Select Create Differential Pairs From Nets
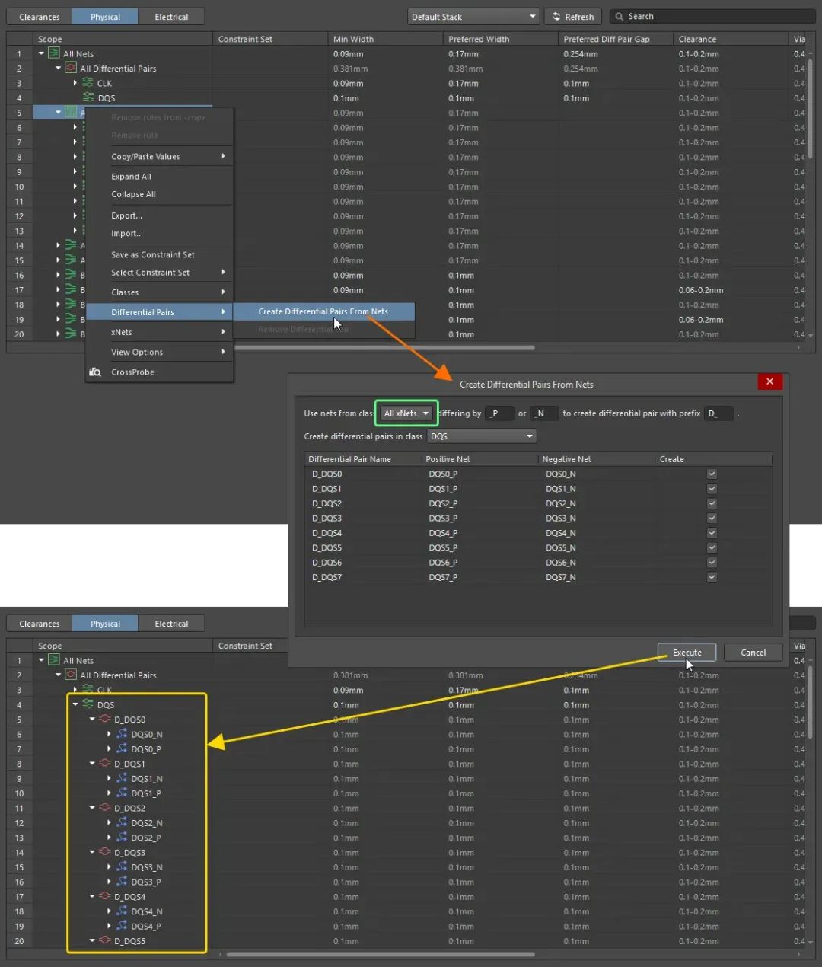The image size is (822, 967). 323,311
